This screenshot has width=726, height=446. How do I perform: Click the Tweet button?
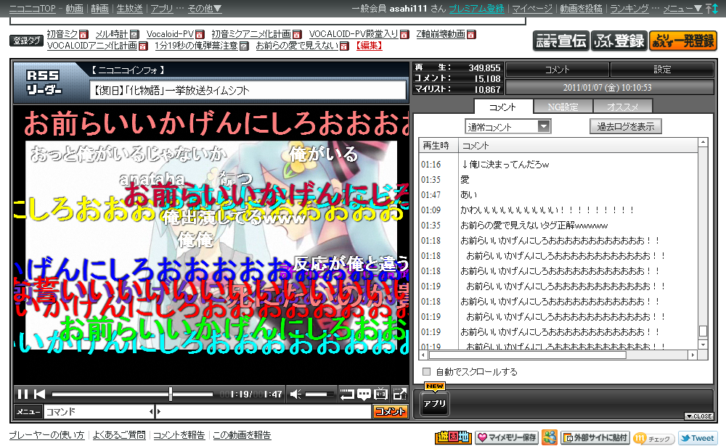(x=697, y=438)
